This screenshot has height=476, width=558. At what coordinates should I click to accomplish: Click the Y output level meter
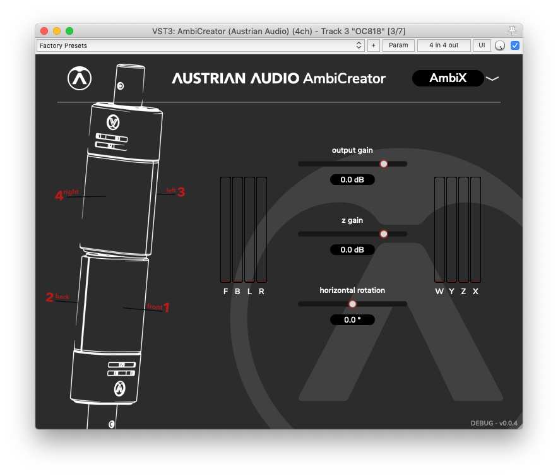click(451, 230)
